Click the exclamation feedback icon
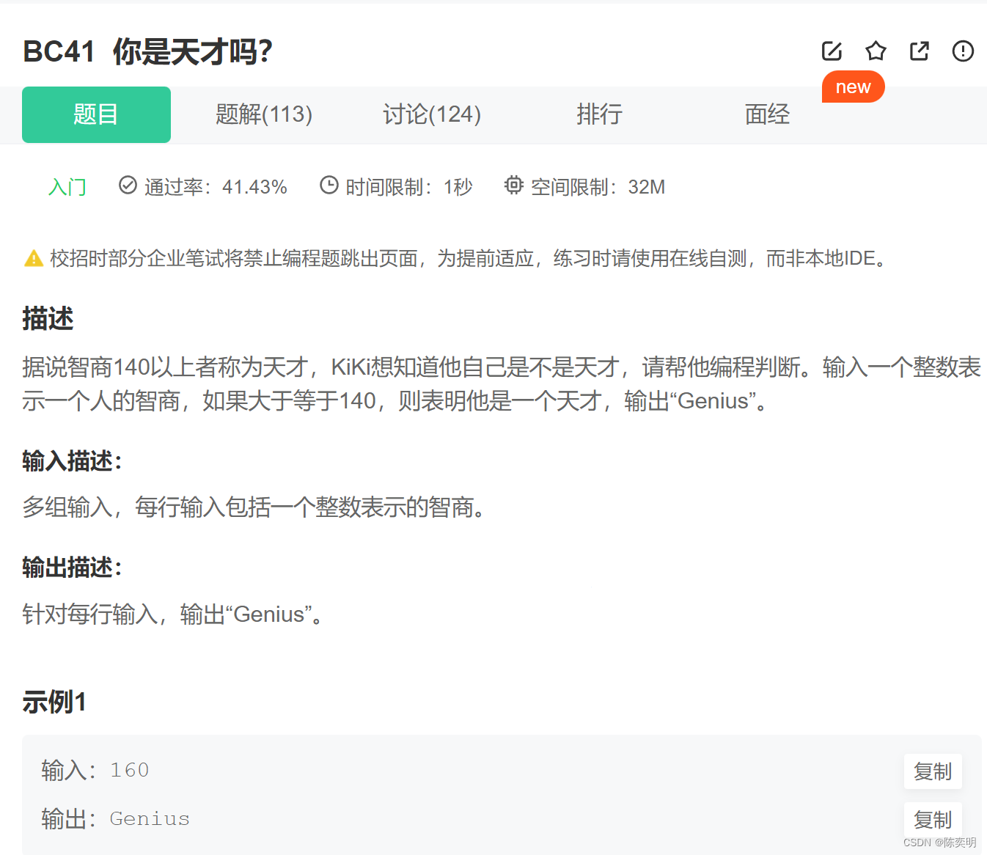987x855 pixels. click(963, 51)
